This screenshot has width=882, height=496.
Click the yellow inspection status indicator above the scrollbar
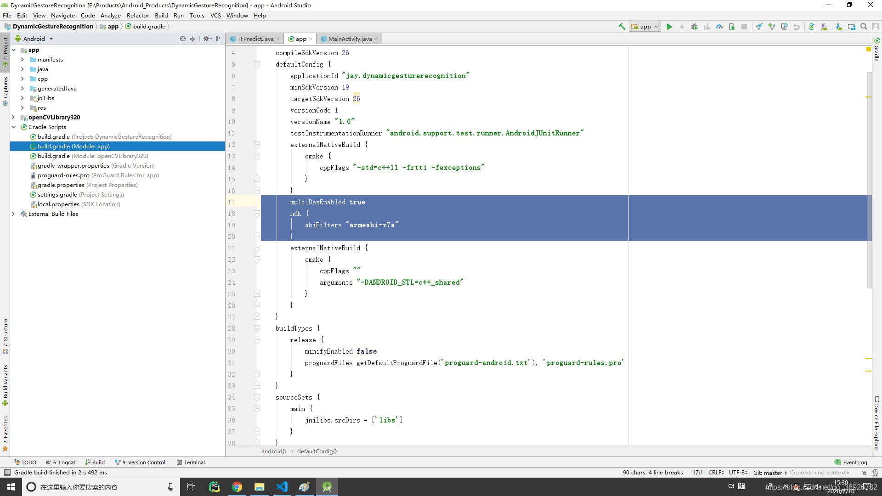[869, 49]
